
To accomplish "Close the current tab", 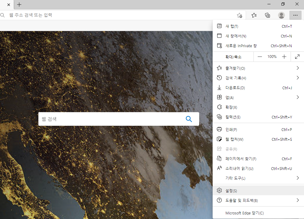I will click(9, 5).
